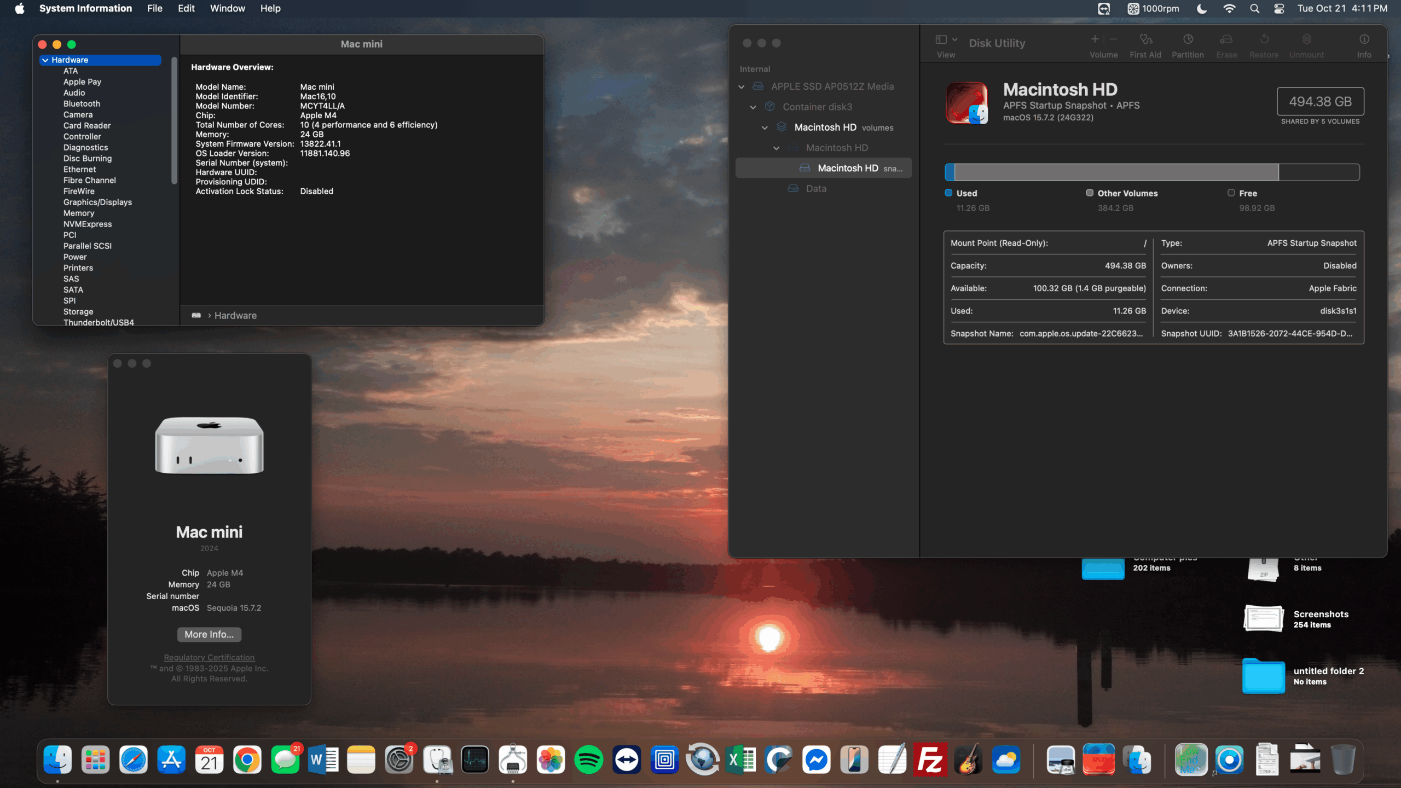Screen dimensions: 1401x788
Task: Collapse the Hardware category in sidebar
Action: [45, 60]
